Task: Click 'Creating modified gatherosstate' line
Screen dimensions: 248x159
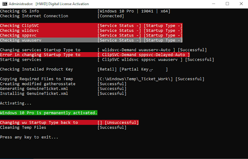Action: click(38, 84)
